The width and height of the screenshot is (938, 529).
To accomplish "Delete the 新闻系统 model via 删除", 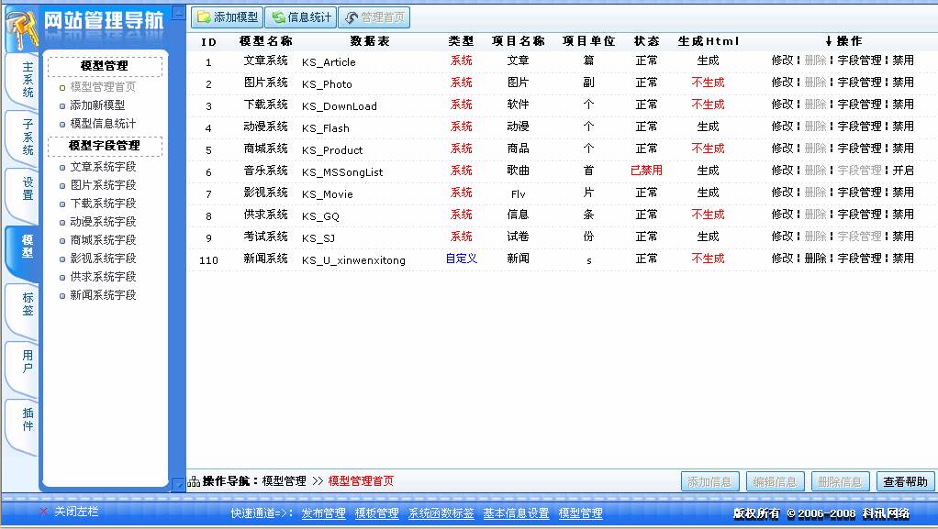I will tap(815, 258).
